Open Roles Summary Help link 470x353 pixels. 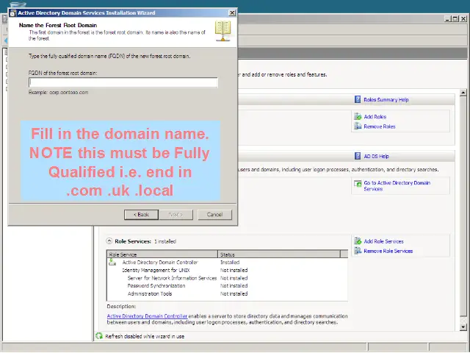[x=386, y=100]
